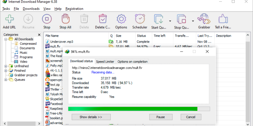The width and height of the screenshot is (253, 126).
Task: Open the Grabber tool icon
Action: click(204, 19)
